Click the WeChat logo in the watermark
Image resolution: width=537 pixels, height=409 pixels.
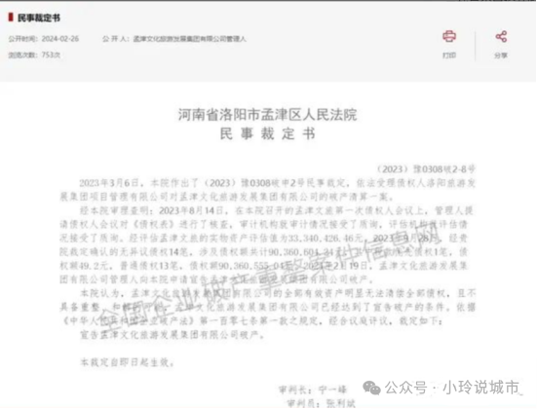(x=371, y=389)
